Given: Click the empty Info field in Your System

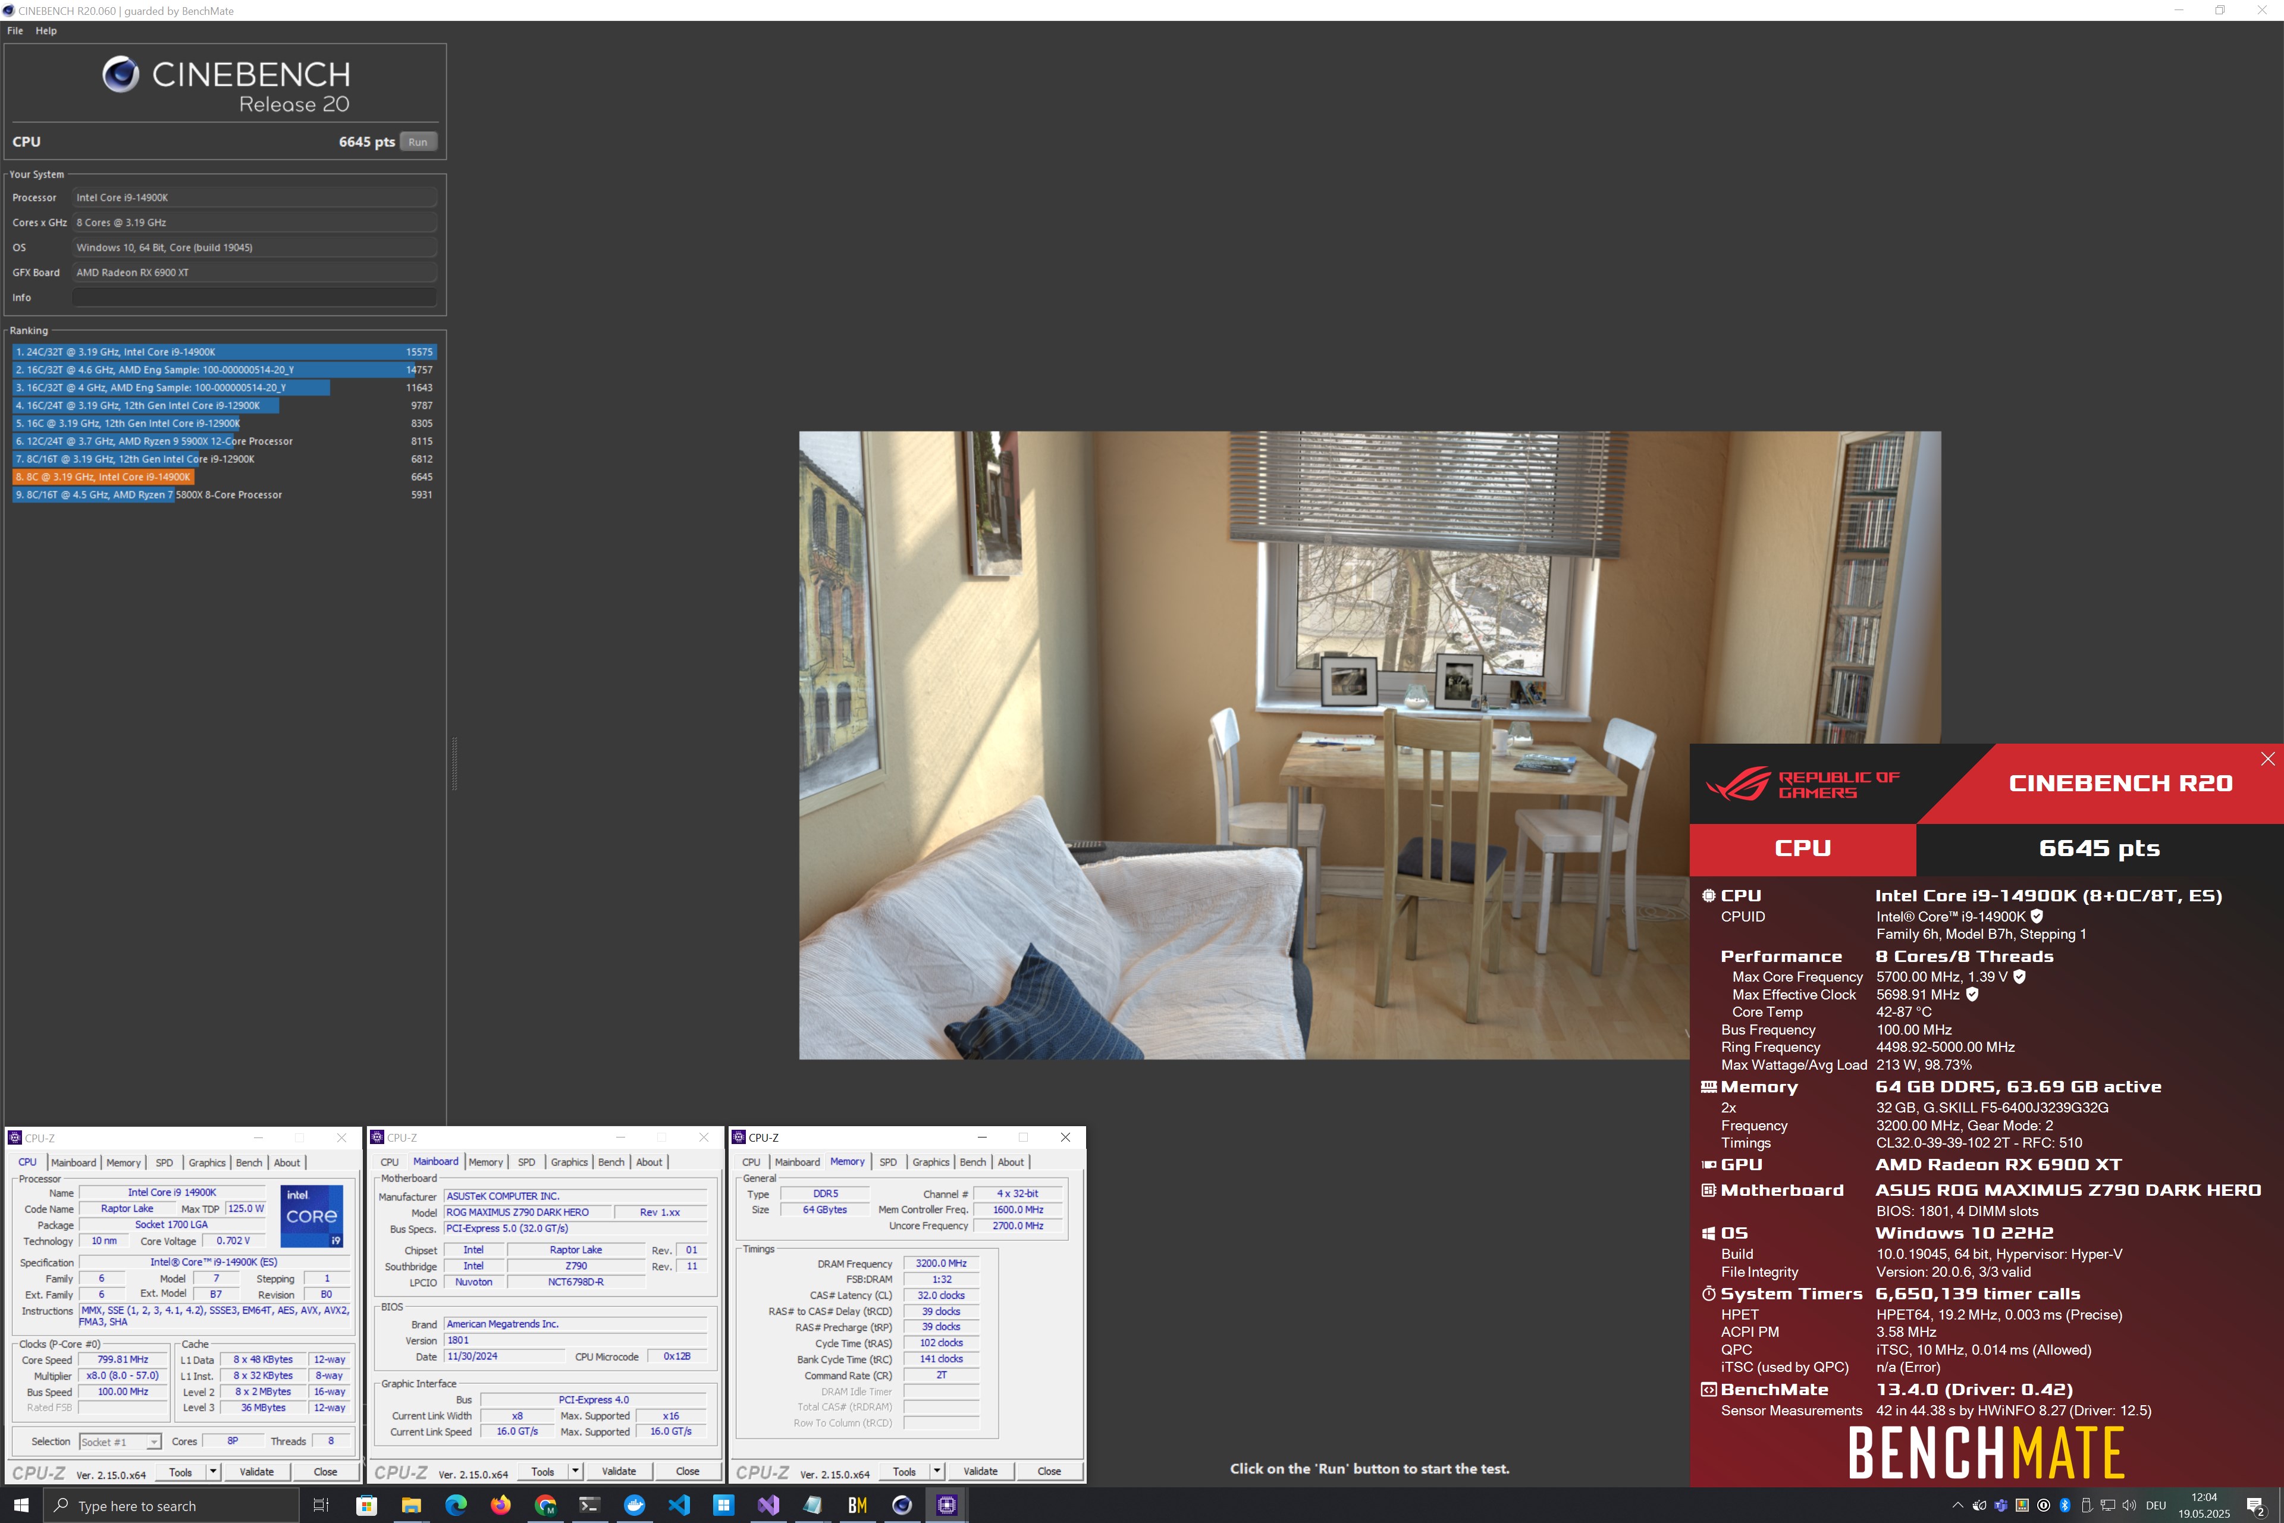Looking at the screenshot, I should point(255,297).
